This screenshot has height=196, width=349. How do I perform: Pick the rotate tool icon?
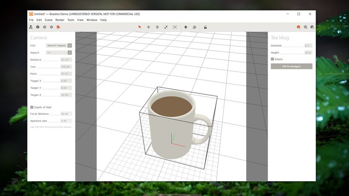pyautogui.click(x=157, y=27)
